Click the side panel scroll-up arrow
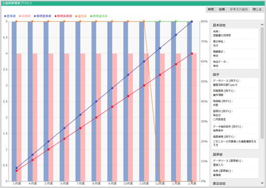The image size is (266, 188). tap(262, 25)
